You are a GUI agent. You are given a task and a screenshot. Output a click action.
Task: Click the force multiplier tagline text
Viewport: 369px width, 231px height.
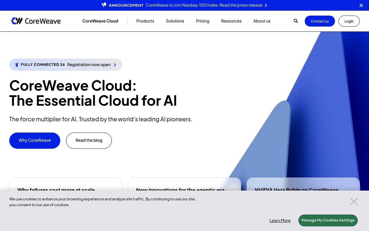coord(101,119)
